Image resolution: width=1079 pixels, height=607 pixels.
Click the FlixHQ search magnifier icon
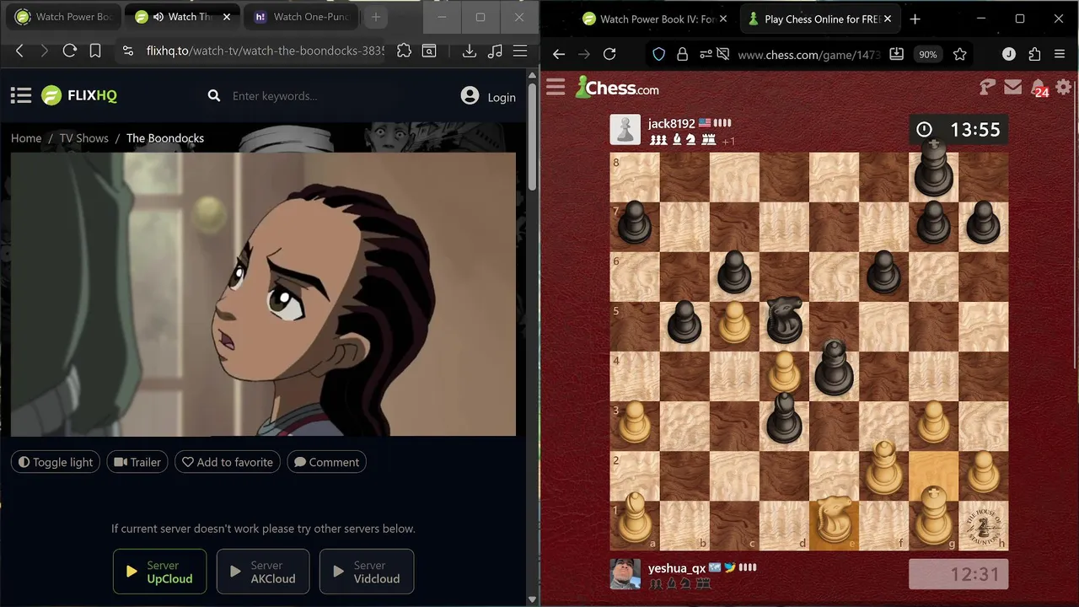click(214, 96)
